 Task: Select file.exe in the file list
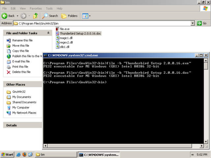click(65, 29)
